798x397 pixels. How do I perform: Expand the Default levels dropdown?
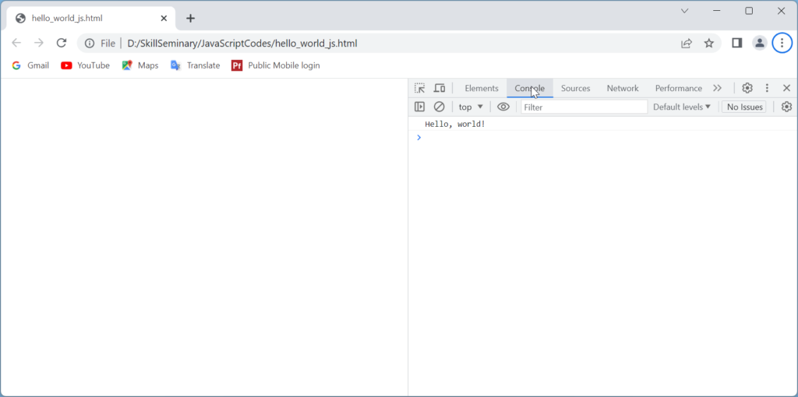coord(681,107)
